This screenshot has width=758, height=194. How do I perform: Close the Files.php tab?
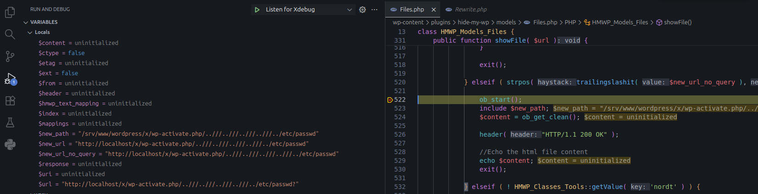coord(434,10)
